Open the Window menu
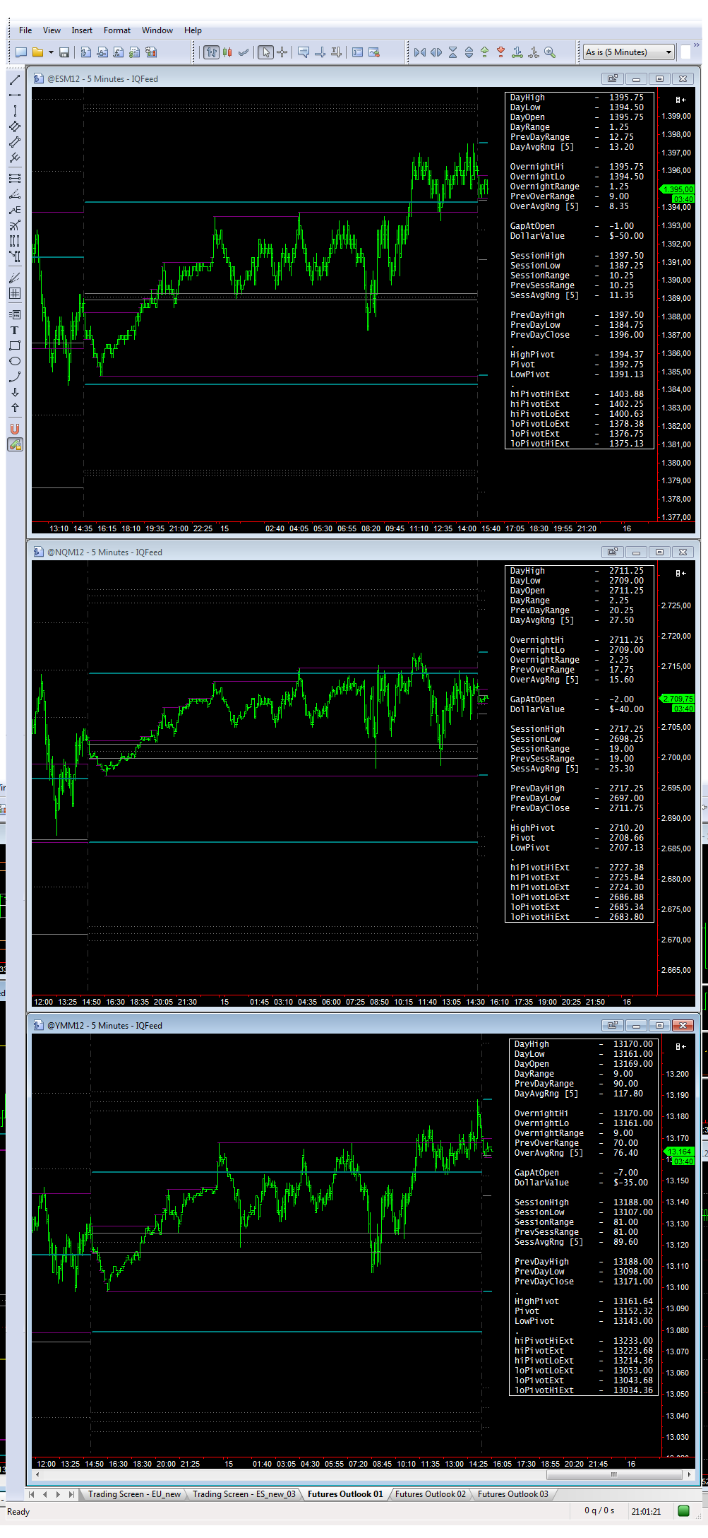 point(157,30)
